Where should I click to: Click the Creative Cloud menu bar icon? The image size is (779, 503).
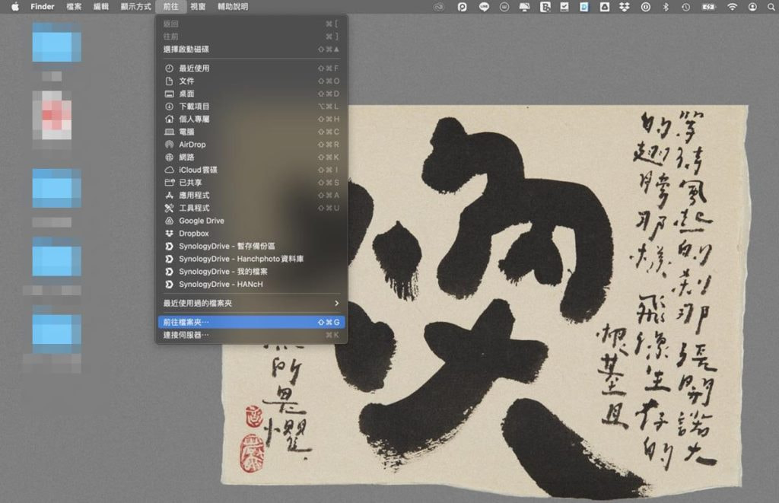point(438,7)
